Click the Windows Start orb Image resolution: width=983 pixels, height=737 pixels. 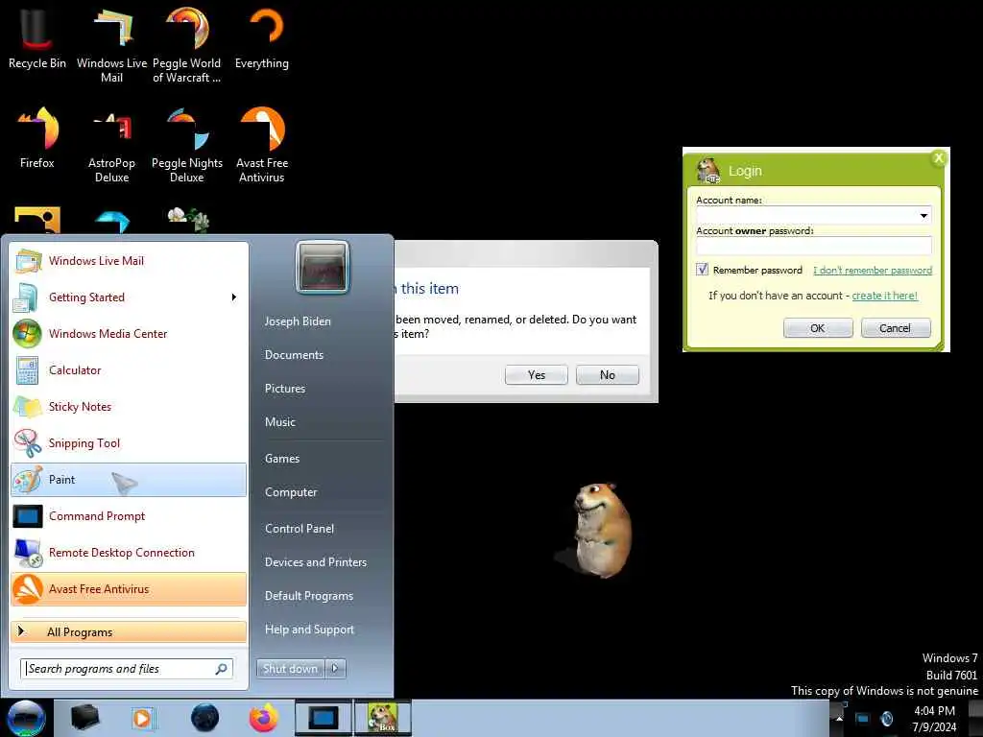point(26,718)
